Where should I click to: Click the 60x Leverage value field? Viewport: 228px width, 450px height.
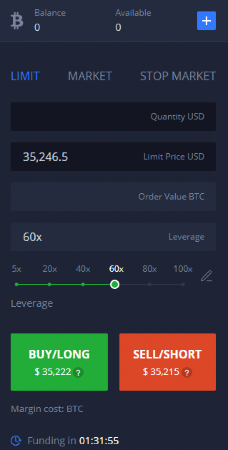pyautogui.click(x=113, y=237)
